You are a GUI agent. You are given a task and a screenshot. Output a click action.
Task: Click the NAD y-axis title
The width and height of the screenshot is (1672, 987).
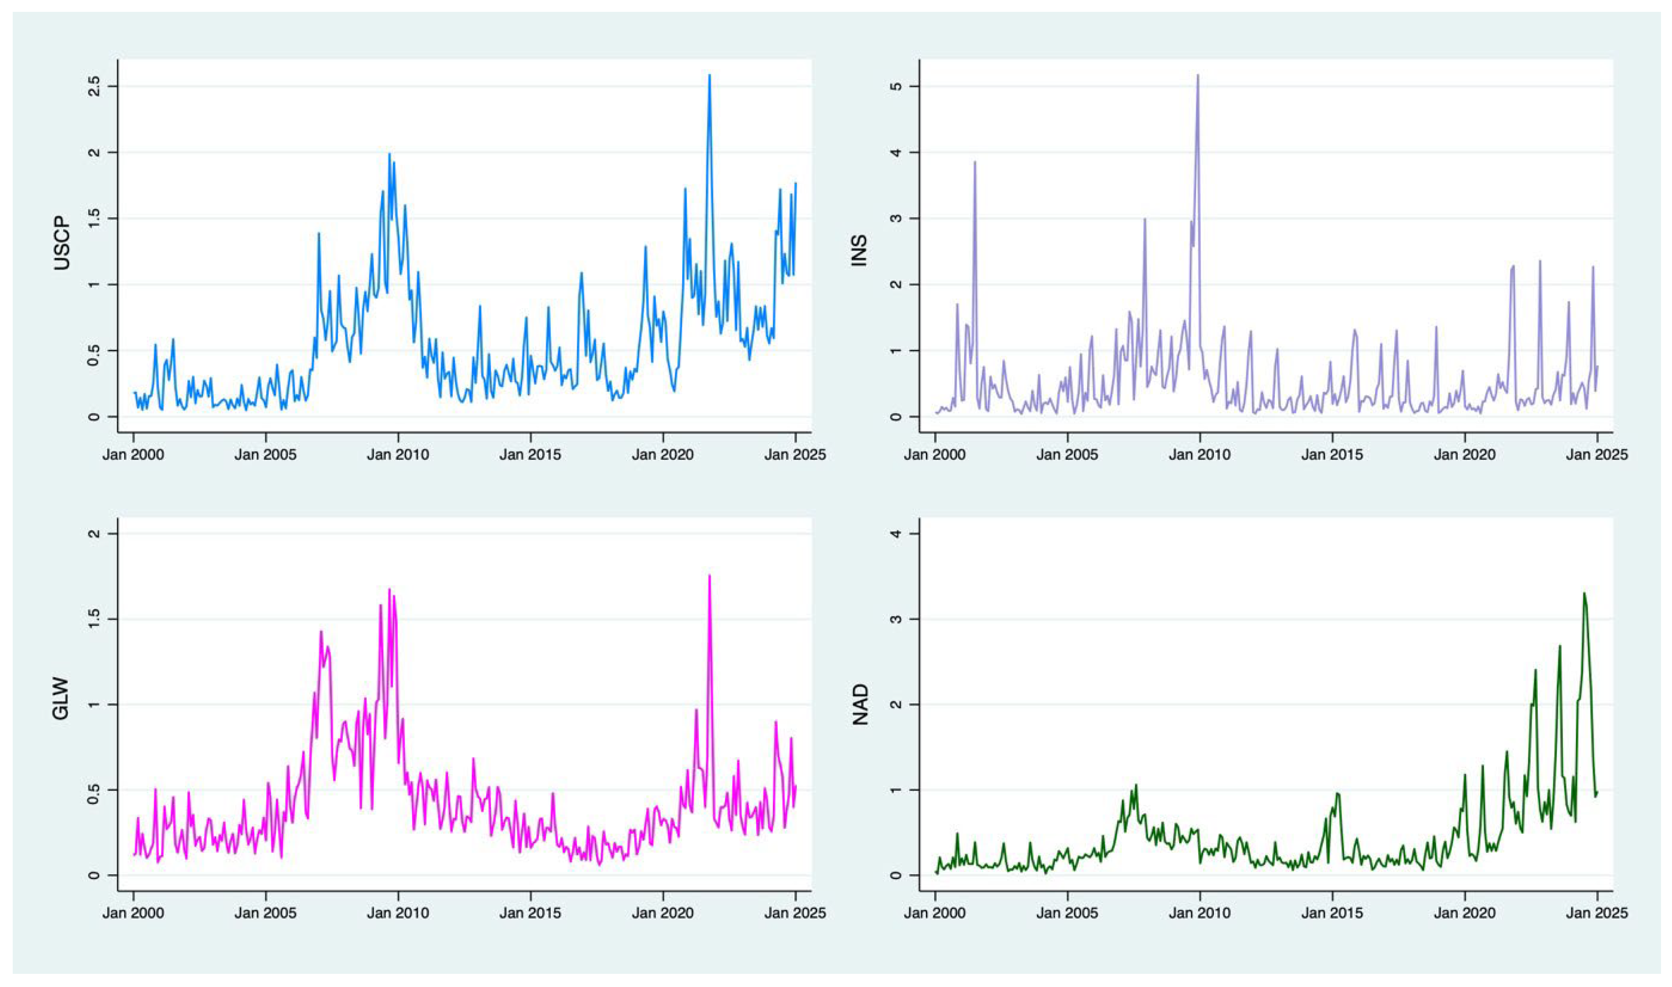click(x=861, y=704)
